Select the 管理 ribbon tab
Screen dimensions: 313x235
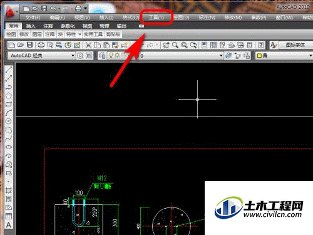tap(105, 26)
